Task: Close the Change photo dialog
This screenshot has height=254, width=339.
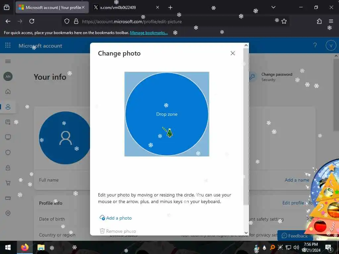Action: point(233,53)
